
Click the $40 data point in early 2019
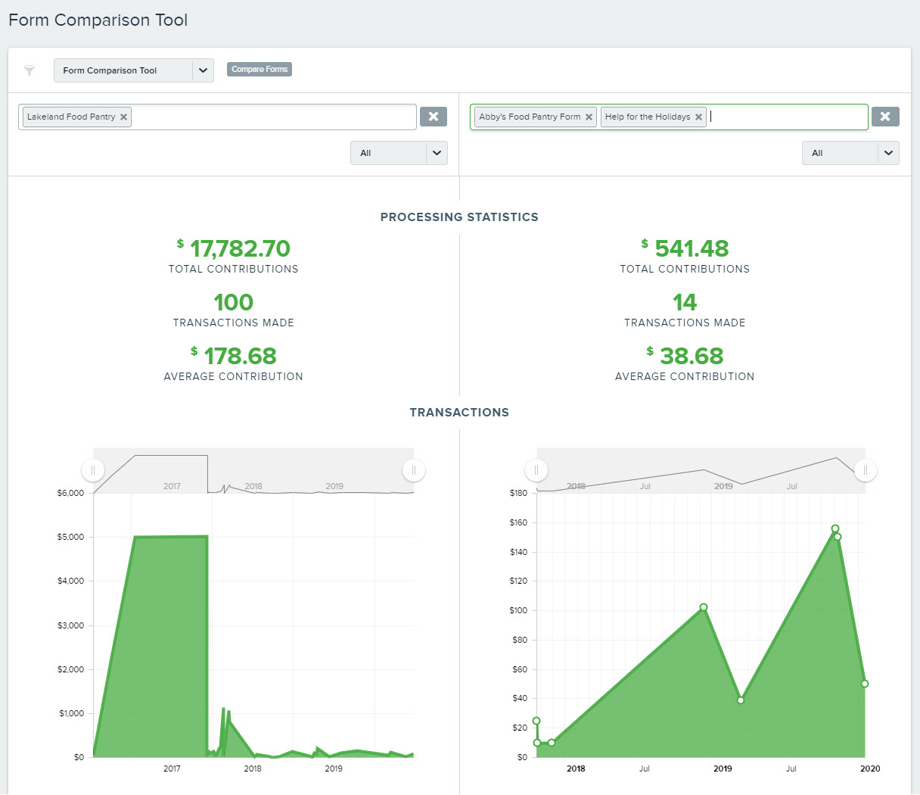point(741,700)
